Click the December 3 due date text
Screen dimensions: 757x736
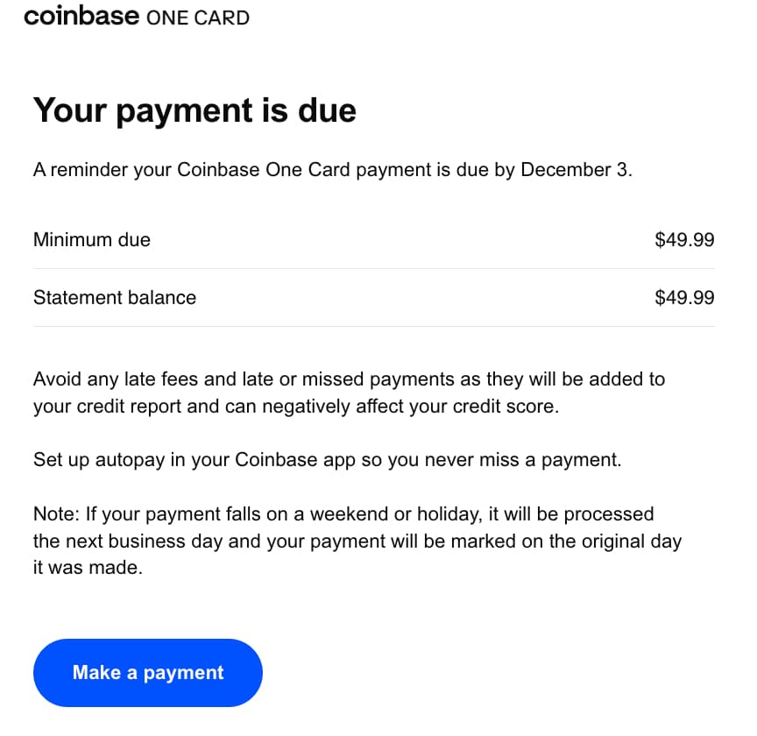click(574, 170)
